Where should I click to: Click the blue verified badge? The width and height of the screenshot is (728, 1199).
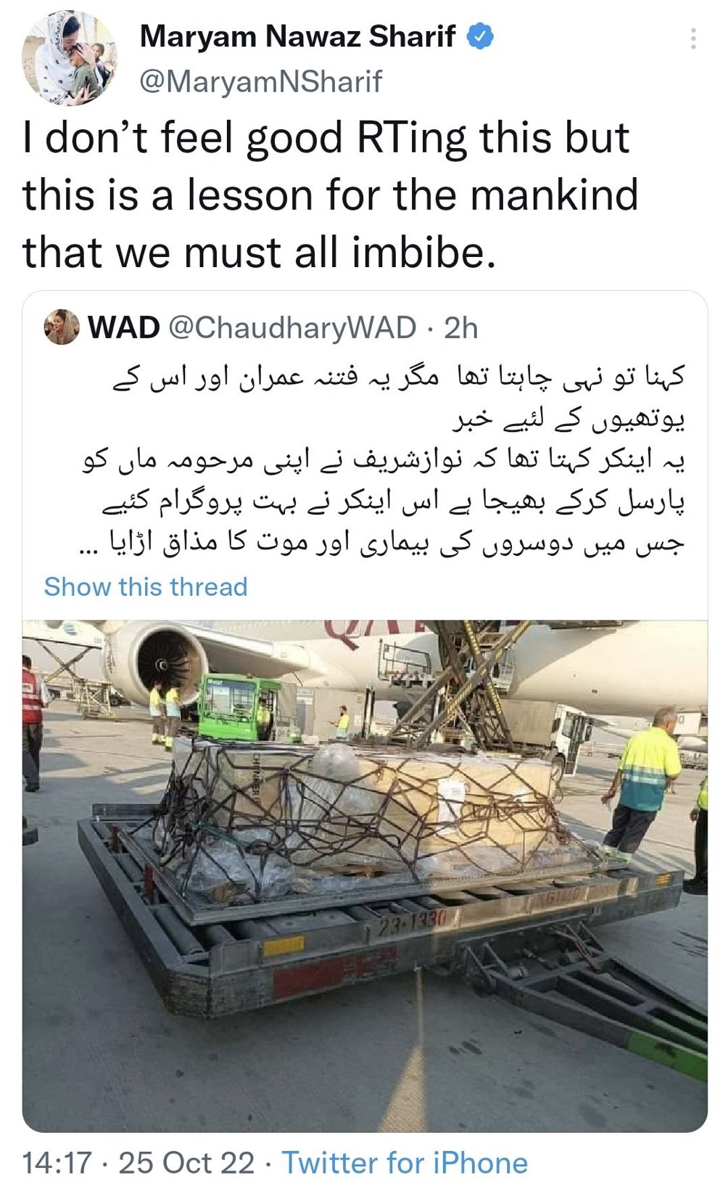coord(480,36)
